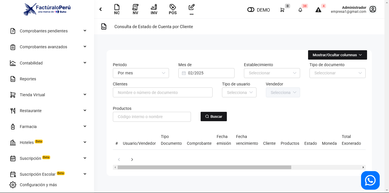Image resolution: width=389 pixels, height=193 pixels.
Task: Open the Periodo dropdown
Action: (141, 73)
